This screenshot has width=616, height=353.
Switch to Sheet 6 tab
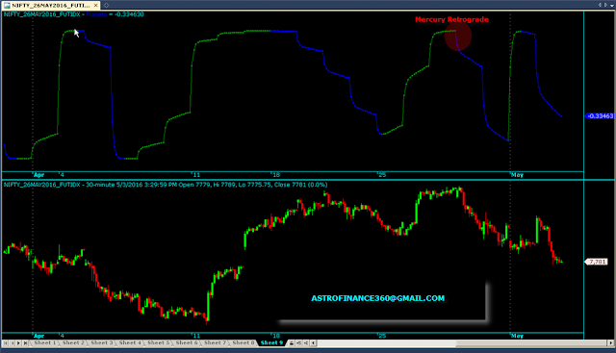point(186,342)
